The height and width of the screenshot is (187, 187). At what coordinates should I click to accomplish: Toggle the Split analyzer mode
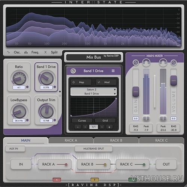click(x=51, y=52)
